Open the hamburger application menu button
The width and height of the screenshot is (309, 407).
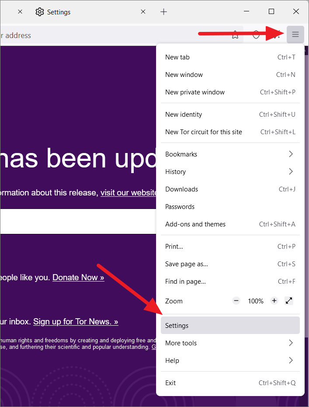click(295, 34)
